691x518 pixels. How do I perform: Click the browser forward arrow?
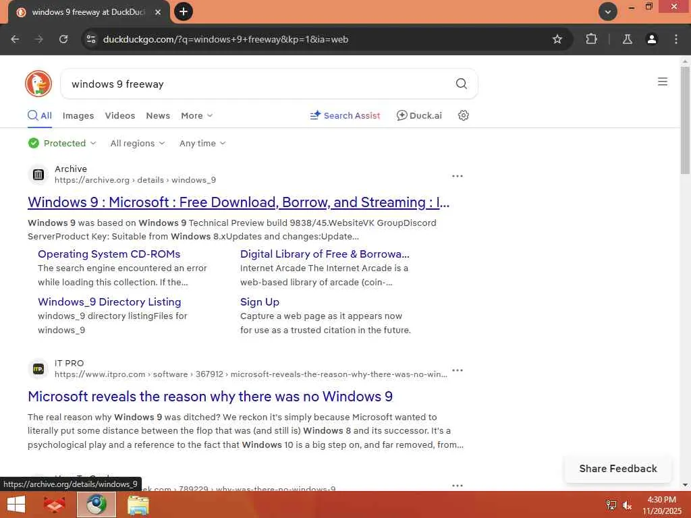(x=39, y=39)
